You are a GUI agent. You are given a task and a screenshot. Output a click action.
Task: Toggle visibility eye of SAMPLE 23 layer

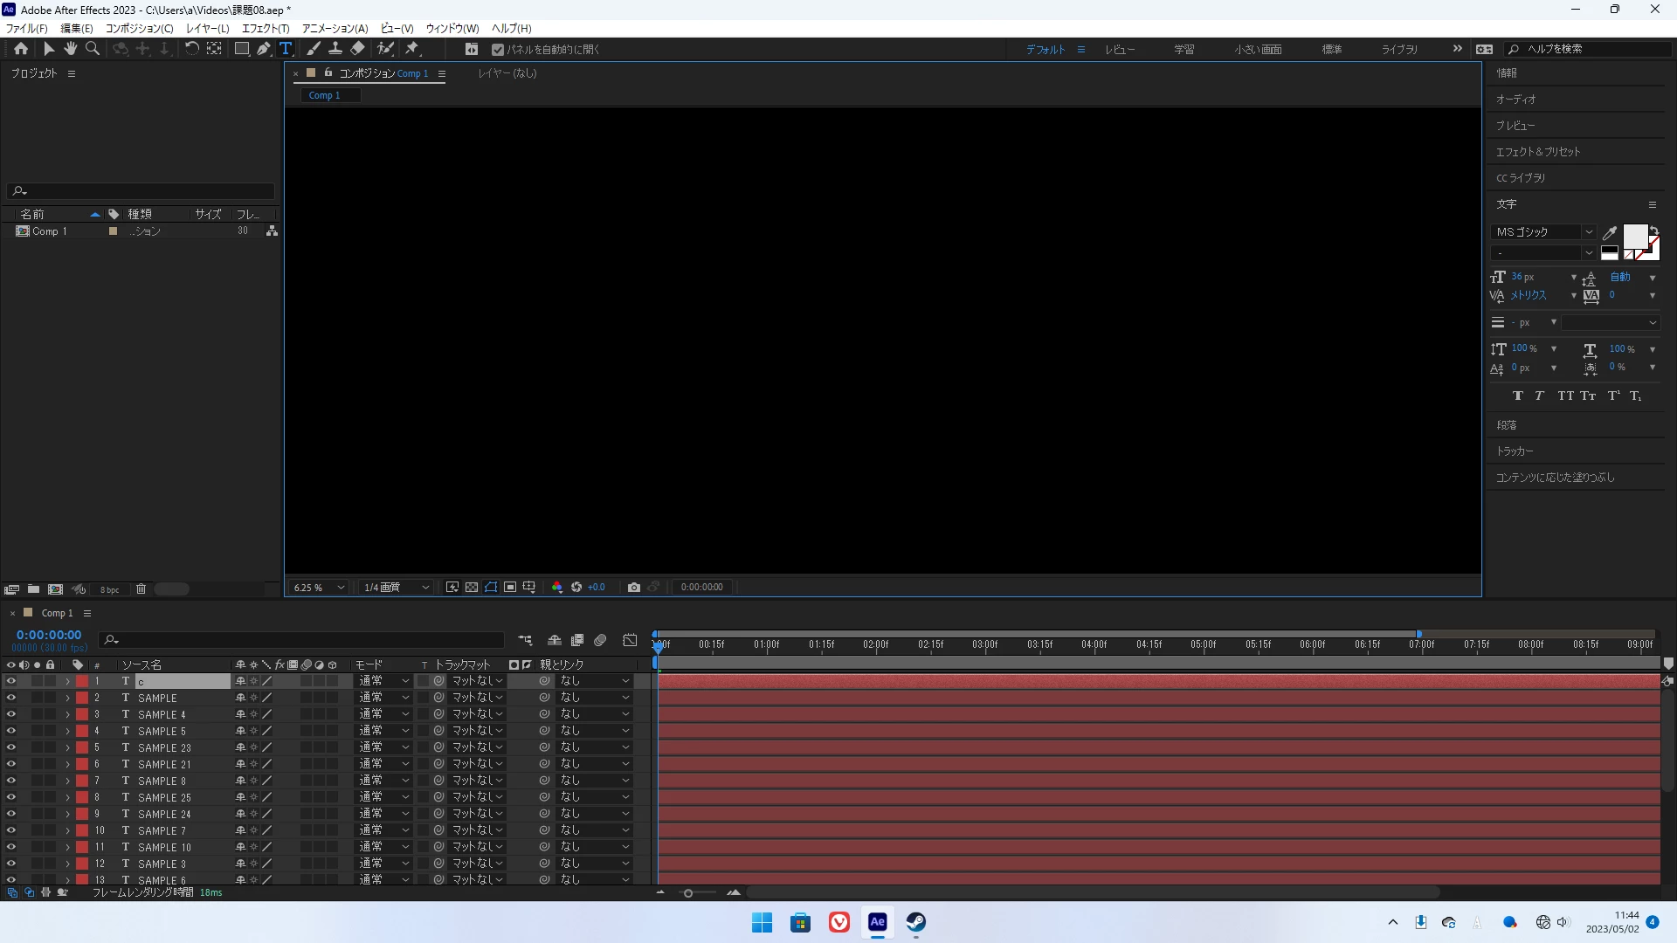click(10, 747)
